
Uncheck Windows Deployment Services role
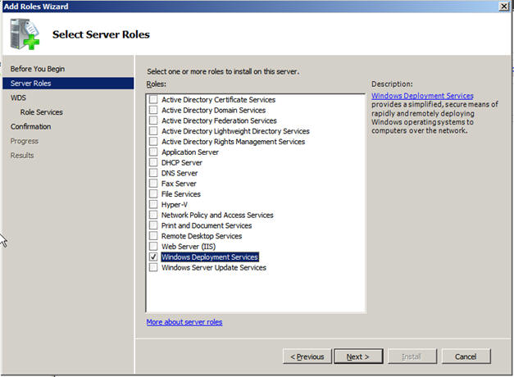tap(153, 257)
